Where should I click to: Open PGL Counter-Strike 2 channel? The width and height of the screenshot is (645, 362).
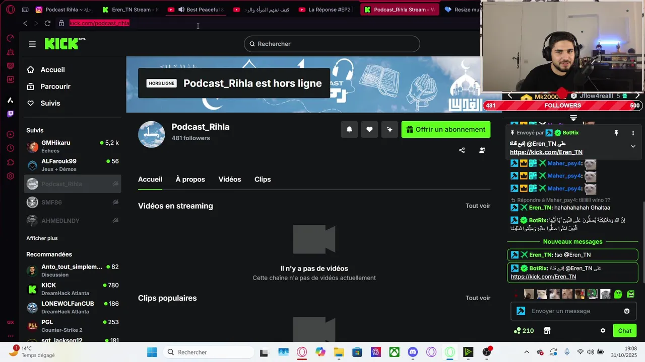(73, 326)
